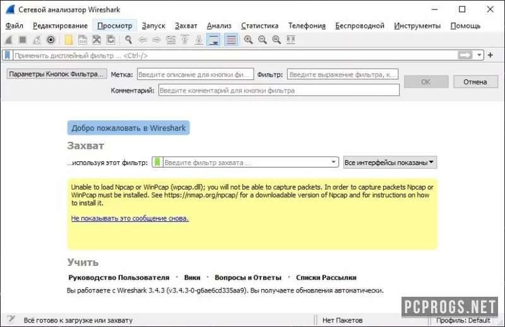Reload this capture file icon
This screenshot has height=327, width=505.
111,40
